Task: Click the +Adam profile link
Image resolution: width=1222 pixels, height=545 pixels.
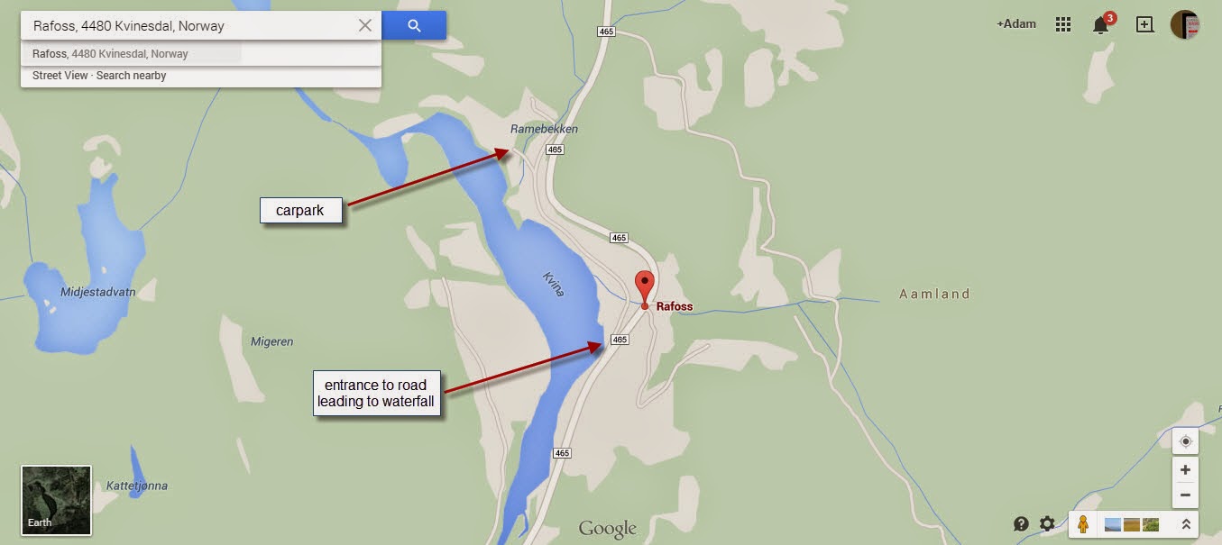Action: pos(1016,24)
